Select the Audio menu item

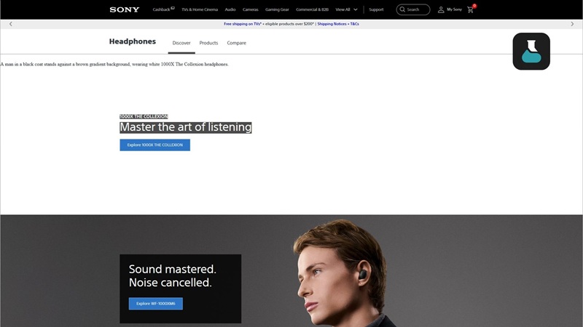click(230, 9)
